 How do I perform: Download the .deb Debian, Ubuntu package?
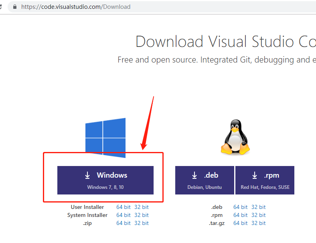point(205,180)
